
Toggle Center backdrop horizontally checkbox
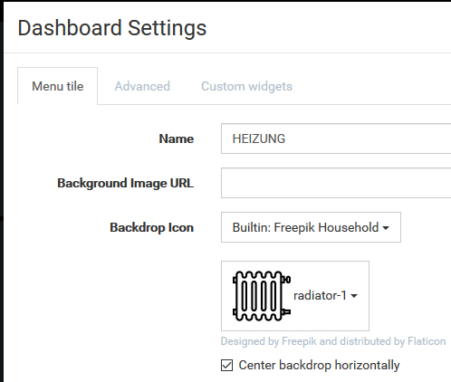pyautogui.click(x=226, y=365)
